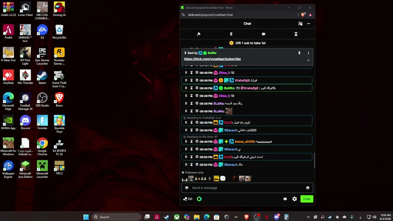
Task: Open the chat users list icon
Action: (300, 24)
